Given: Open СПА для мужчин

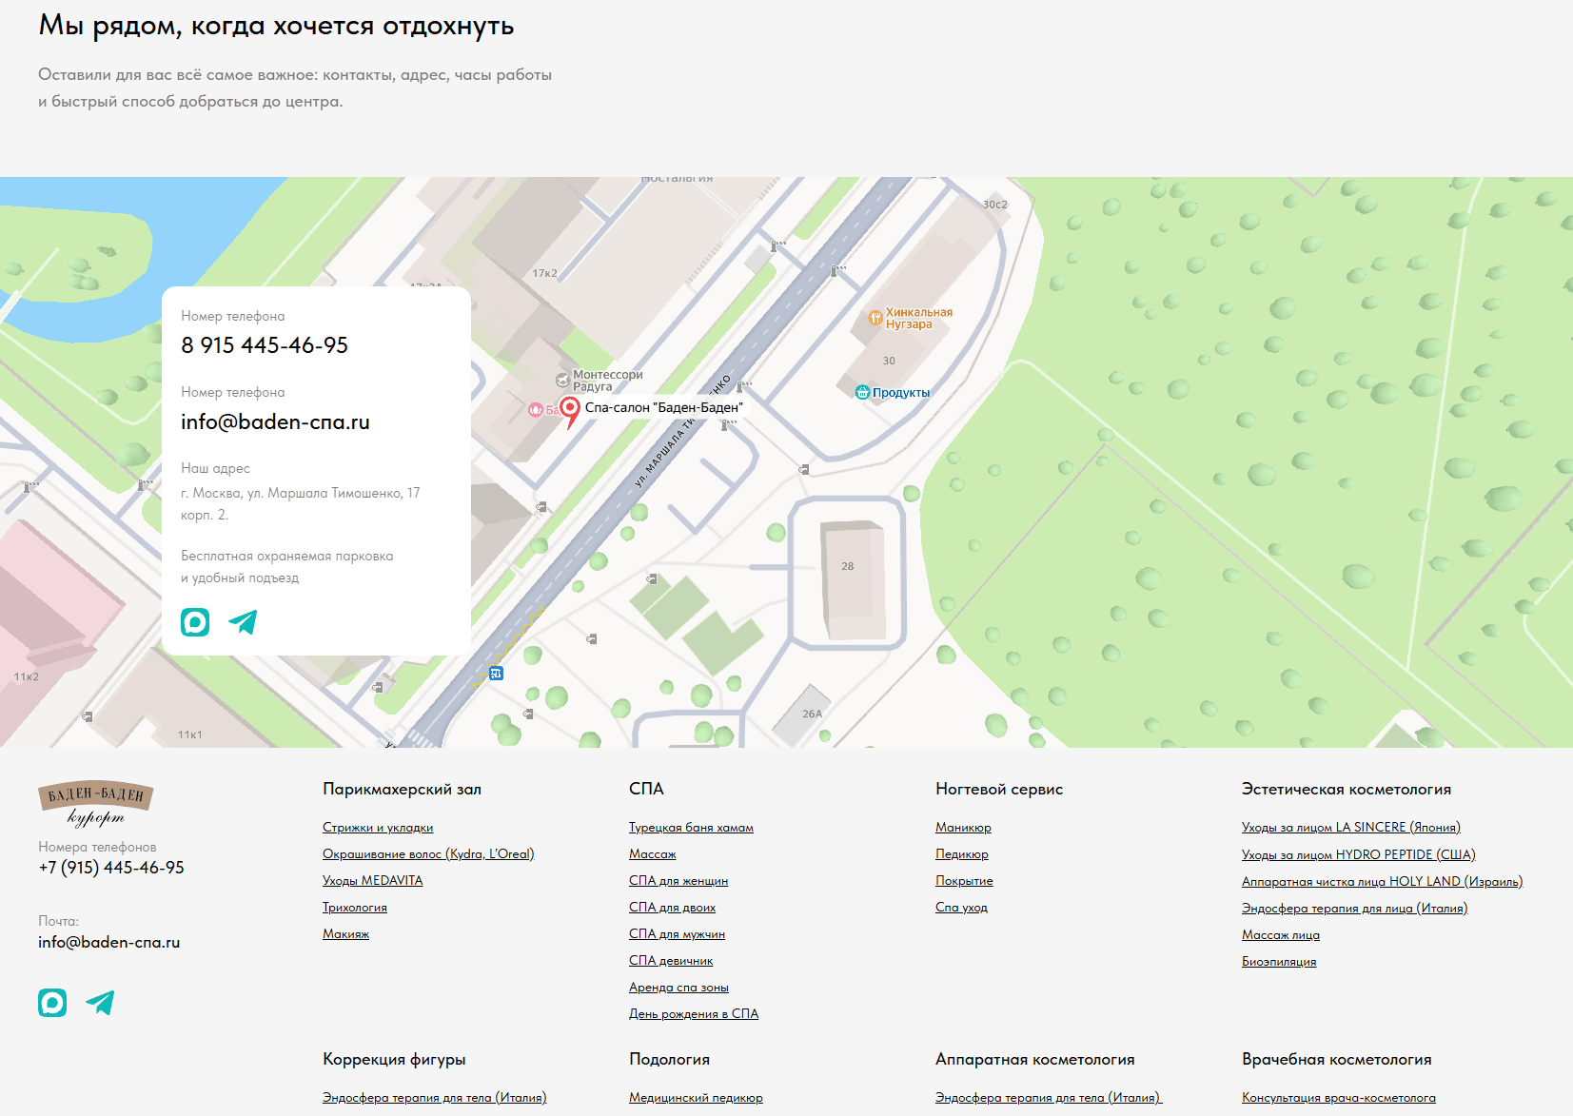Looking at the screenshot, I should [x=677, y=934].
